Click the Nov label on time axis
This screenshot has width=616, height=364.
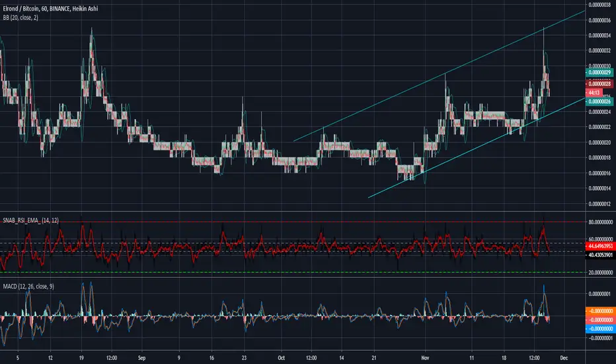(425, 358)
